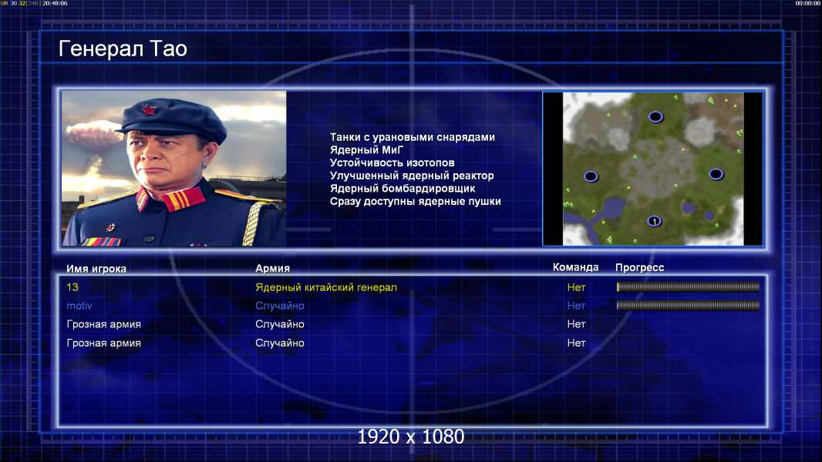Click «Случайно» army in motiv's row
Screen dimensions: 822x462
point(279,306)
